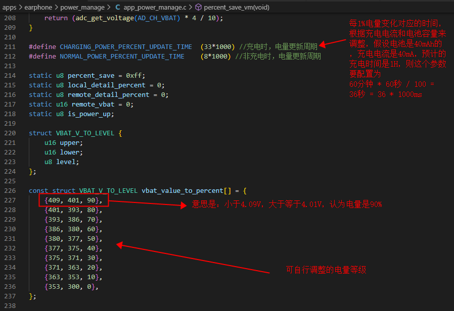Screen dimensions: 454x311
Task: Click the comment //非充电时，电量更新周期
Action: (x=278, y=56)
